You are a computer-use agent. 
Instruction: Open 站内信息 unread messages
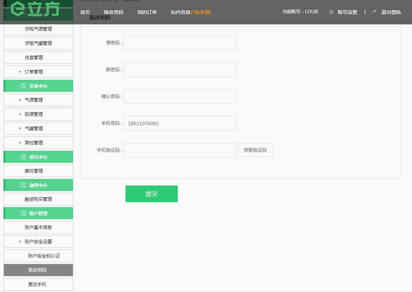tap(191, 12)
